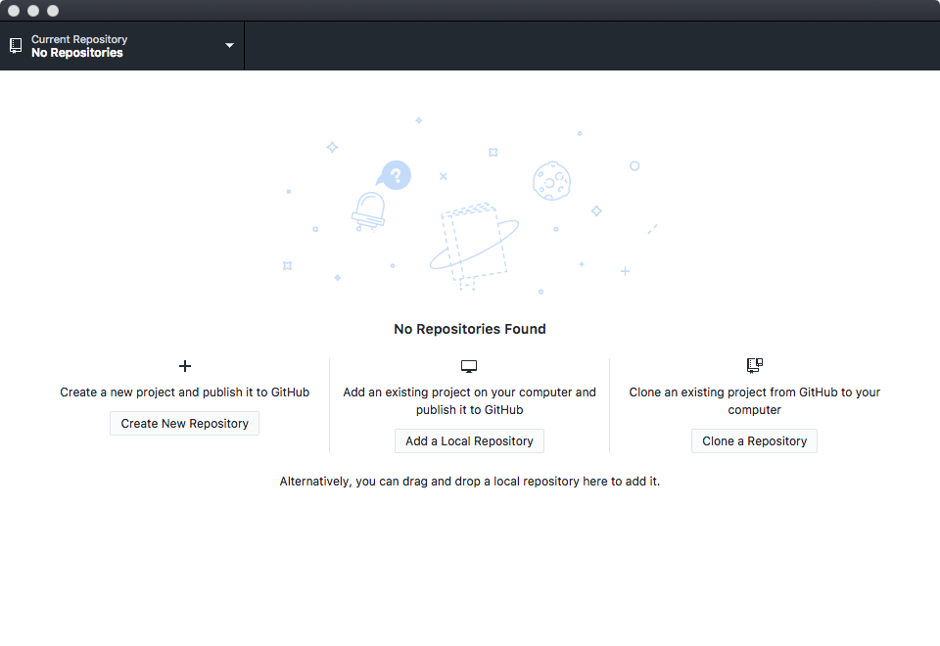Click the computer monitor icon
This screenshot has width=940, height=646.
[469, 366]
